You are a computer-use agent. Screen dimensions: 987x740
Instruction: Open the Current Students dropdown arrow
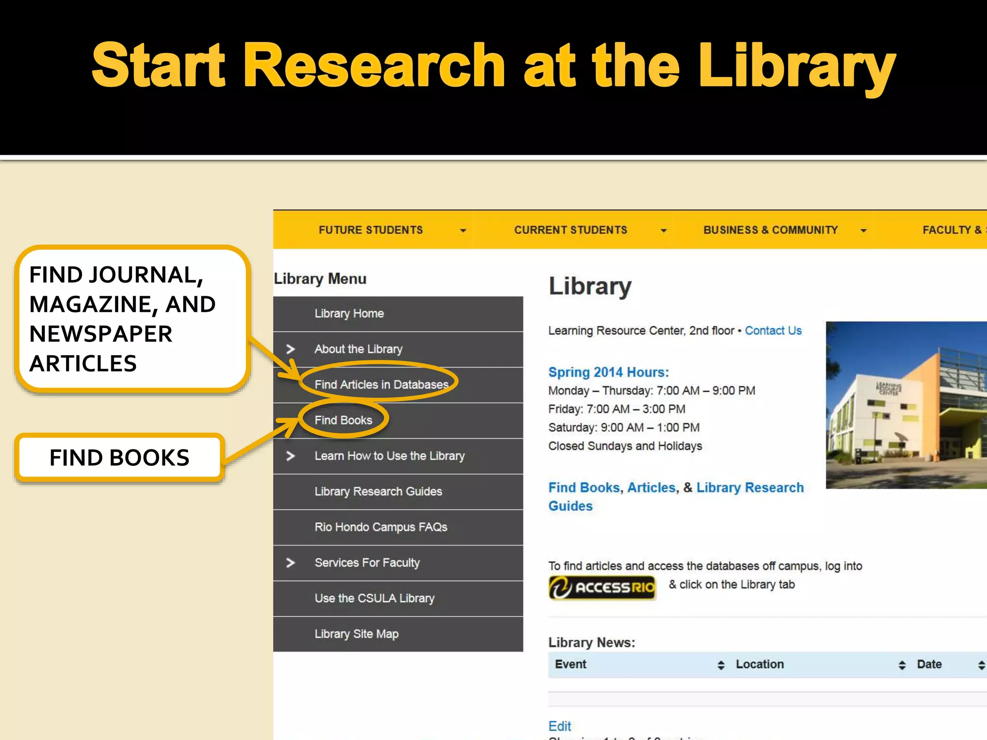(664, 231)
